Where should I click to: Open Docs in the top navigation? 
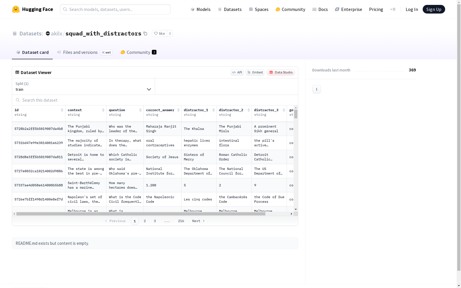(320, 9)
